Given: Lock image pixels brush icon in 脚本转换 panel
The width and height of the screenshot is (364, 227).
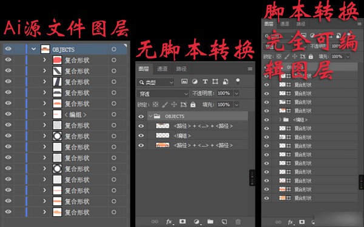Looking at the screenshot, I should 287,56.
